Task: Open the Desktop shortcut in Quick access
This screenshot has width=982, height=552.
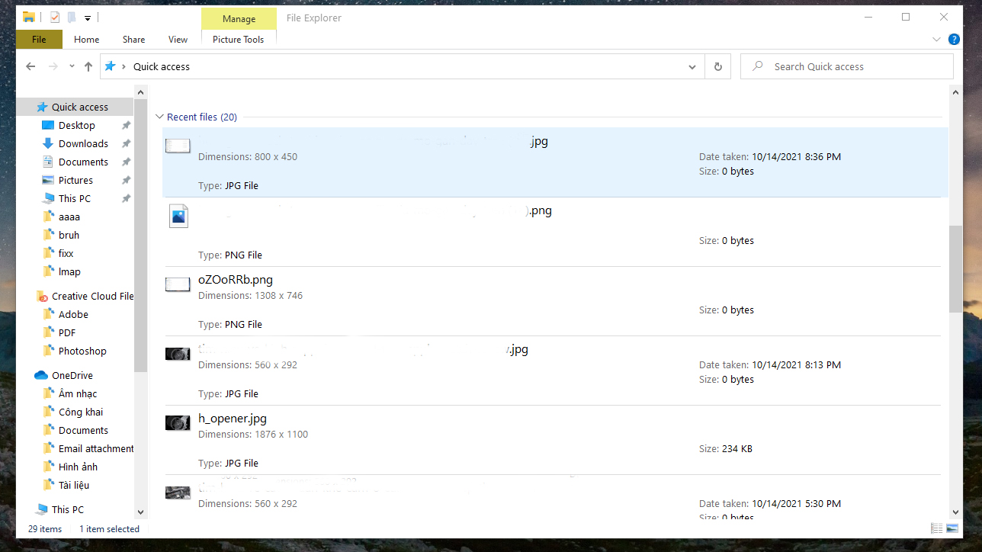Action: [76, 125]
